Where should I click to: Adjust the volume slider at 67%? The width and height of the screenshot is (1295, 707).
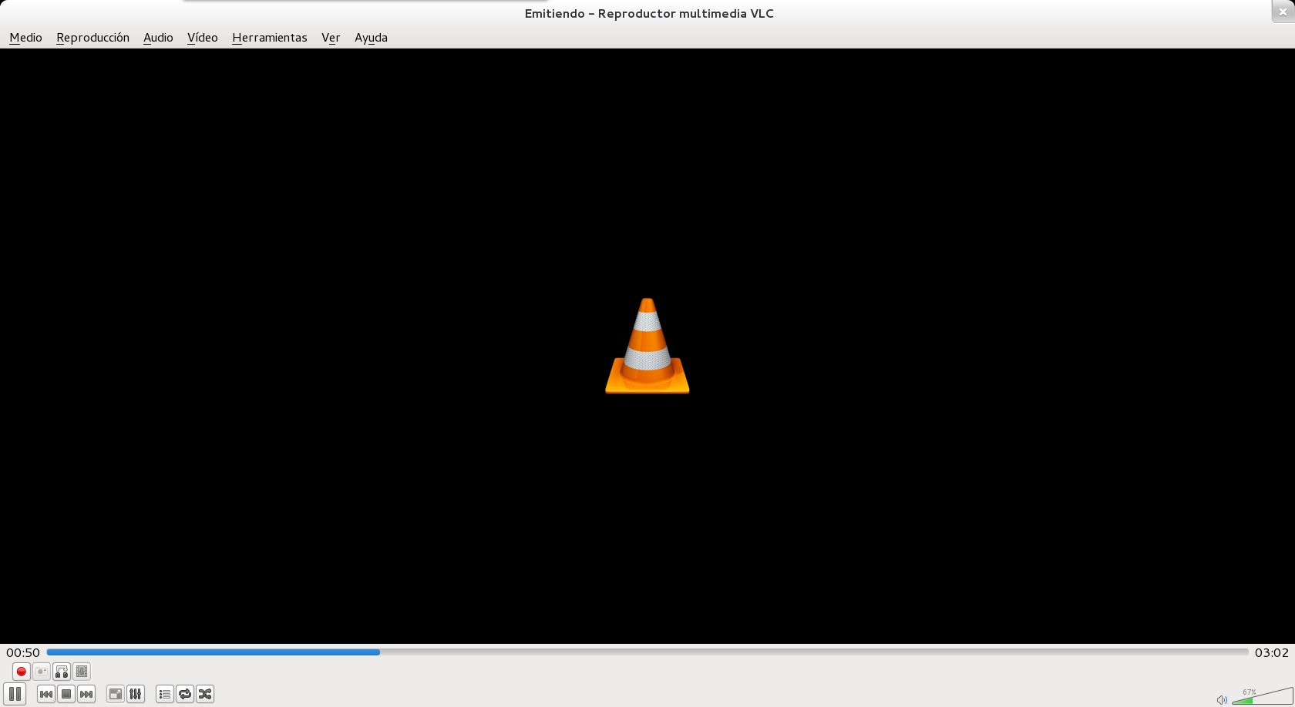1263,696
